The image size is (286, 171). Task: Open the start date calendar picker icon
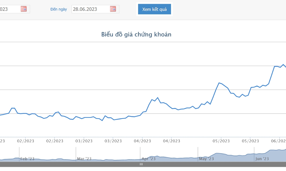click(x=23, y=9)
